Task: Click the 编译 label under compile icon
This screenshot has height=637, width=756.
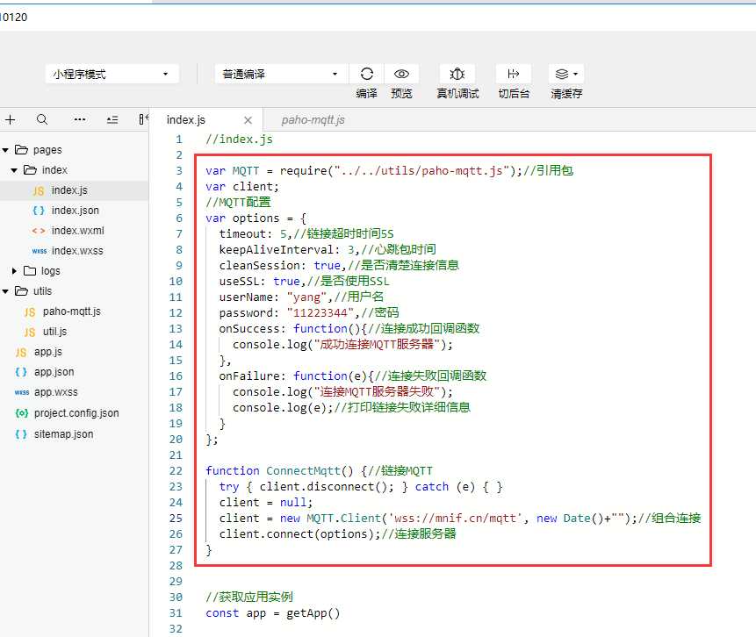Action: pyautogui.click(x=366, y=94)
